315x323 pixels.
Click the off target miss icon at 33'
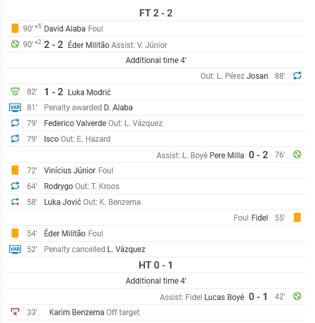[x=15, y=312]
